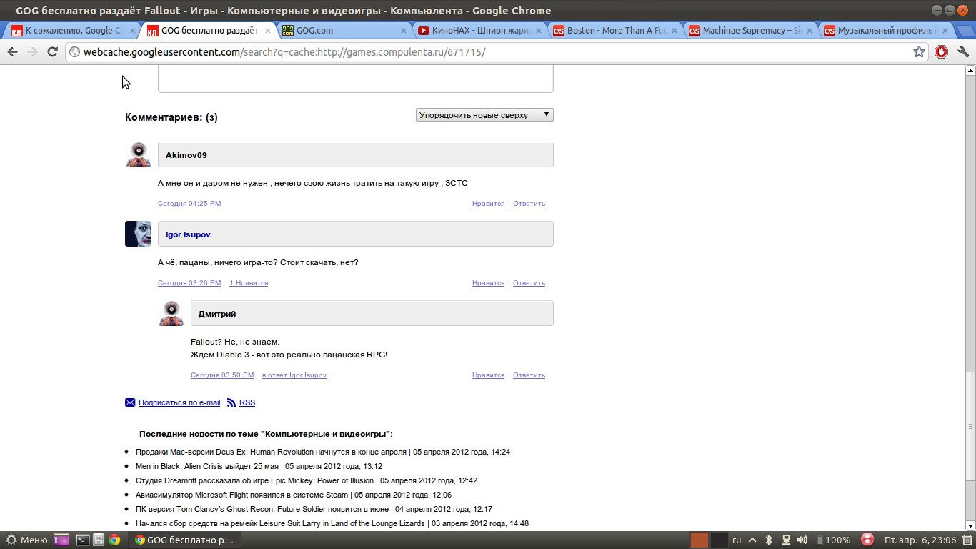Viewport: 976px width, 549px height.
Task: Click the Ghost Recon: Future Soldier news line
Action: coord(314,509)
